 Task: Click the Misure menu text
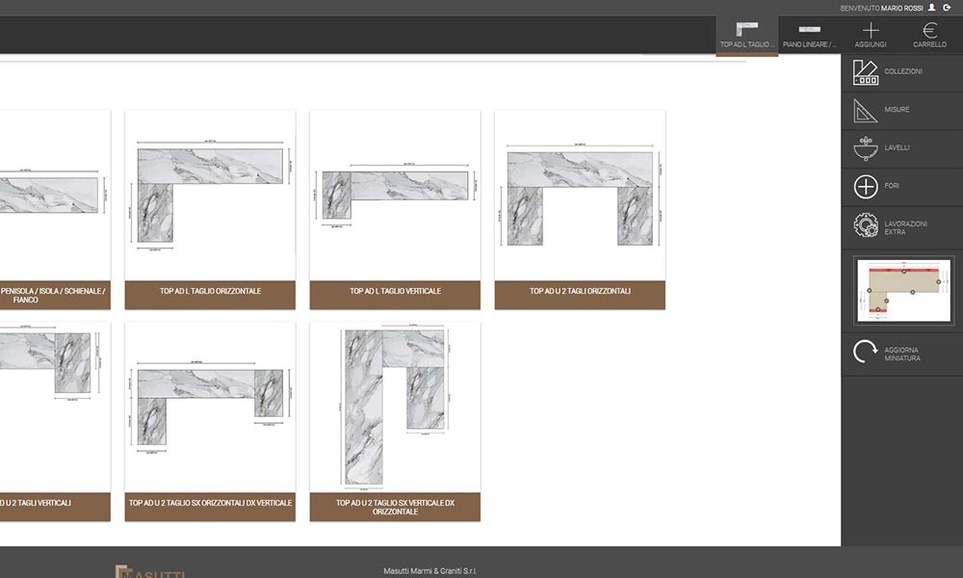[x=897, y=110]
